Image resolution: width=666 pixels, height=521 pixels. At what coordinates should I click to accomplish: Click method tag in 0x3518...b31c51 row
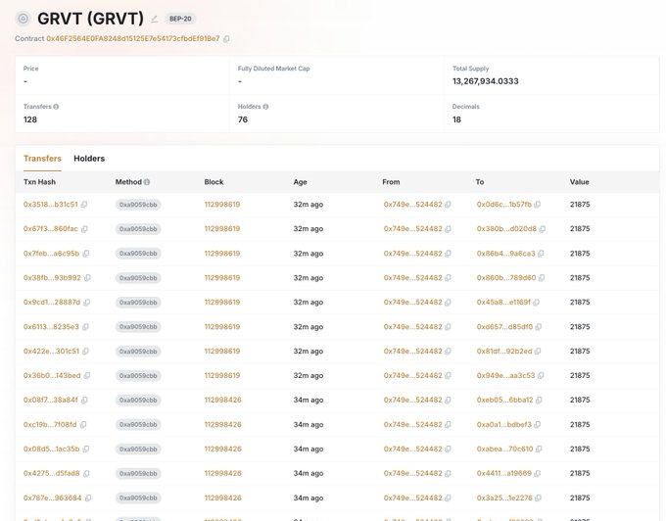(138, 205)
